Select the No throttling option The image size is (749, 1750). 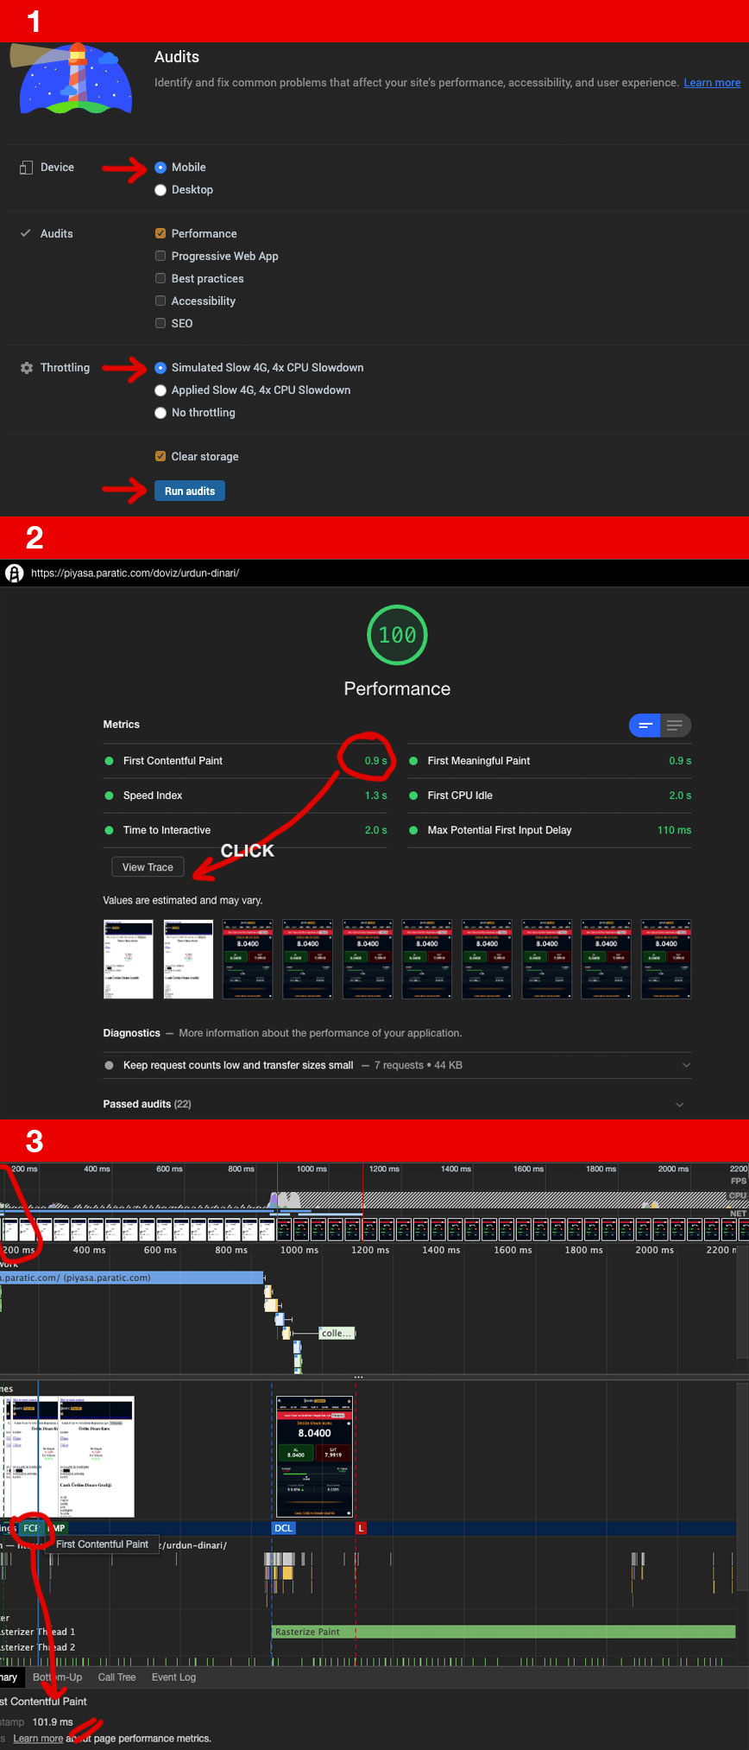160,413
